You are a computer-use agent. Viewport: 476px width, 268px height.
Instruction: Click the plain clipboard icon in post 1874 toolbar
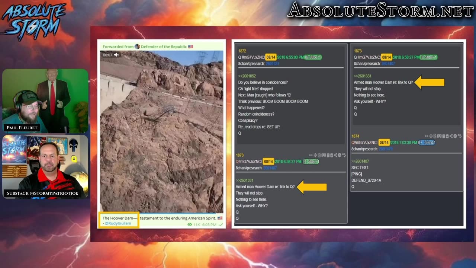[x=444, y=136]
